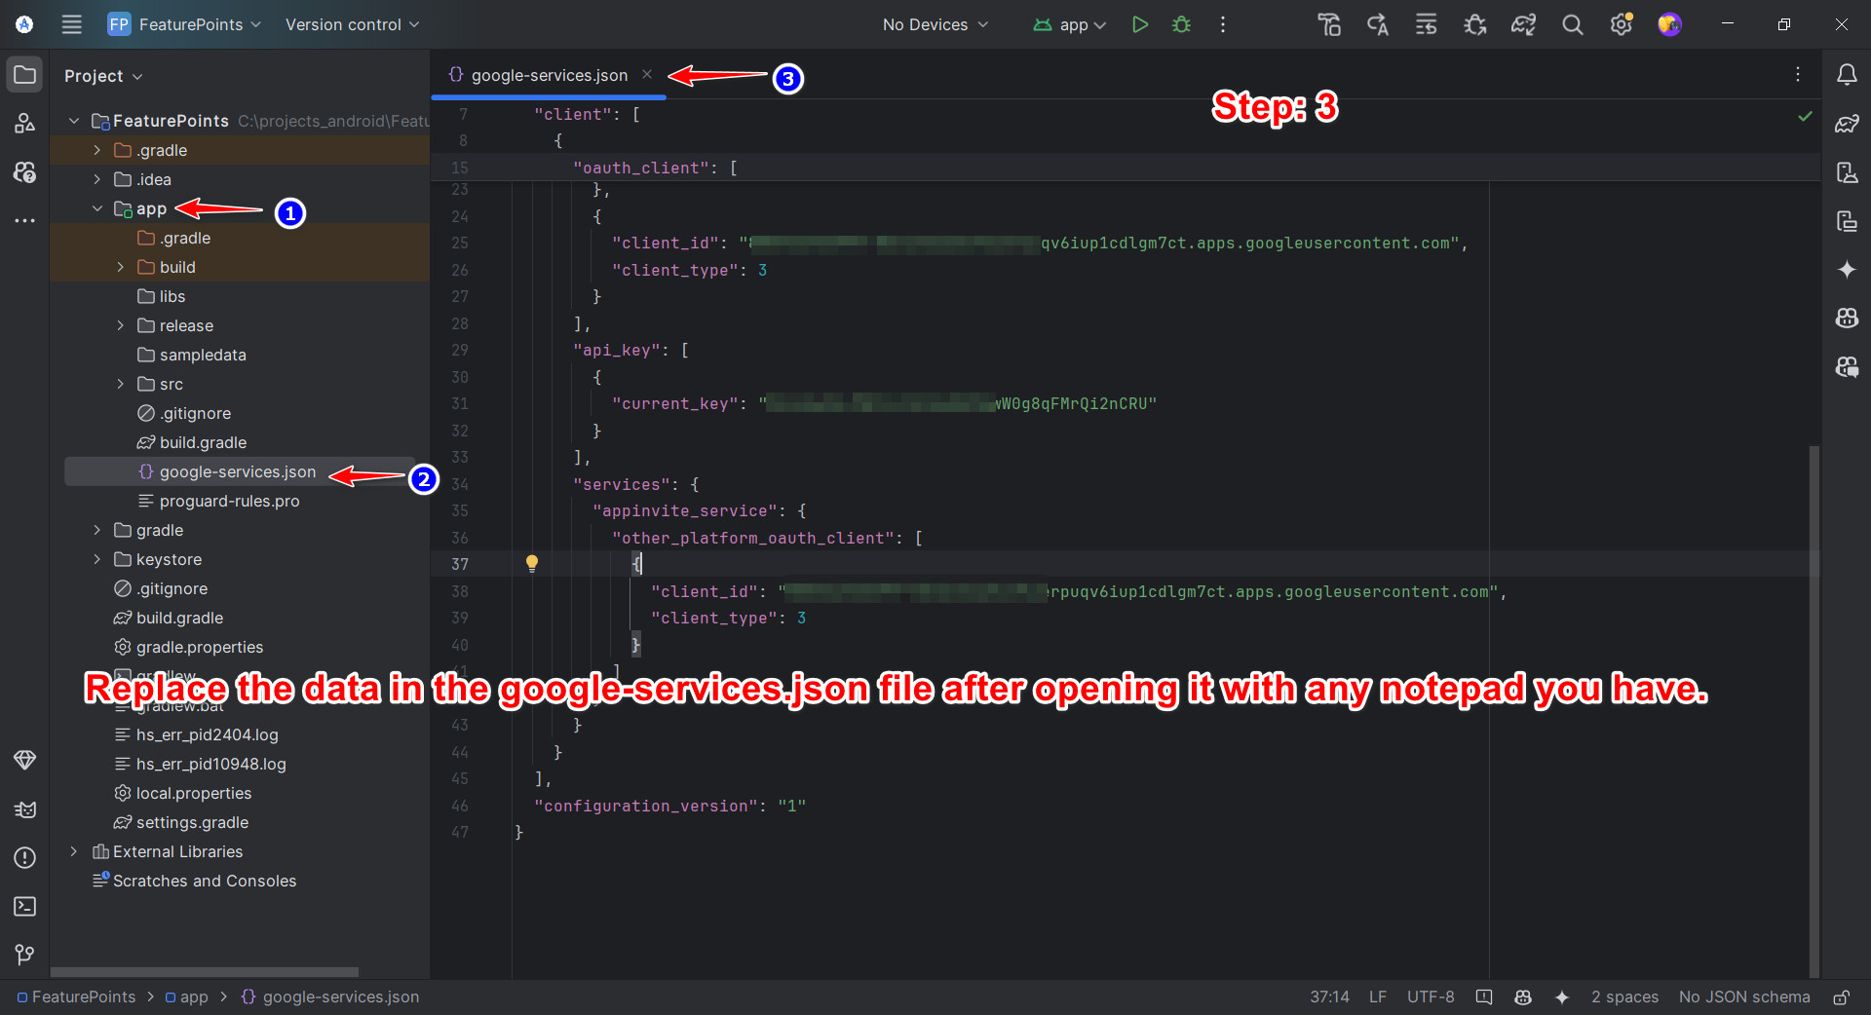
Task: Sync project with Gradle files
Action: point(1523,24)
